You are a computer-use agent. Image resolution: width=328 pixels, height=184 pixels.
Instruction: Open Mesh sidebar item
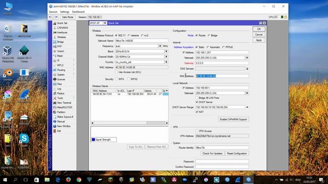coord(60,56)
